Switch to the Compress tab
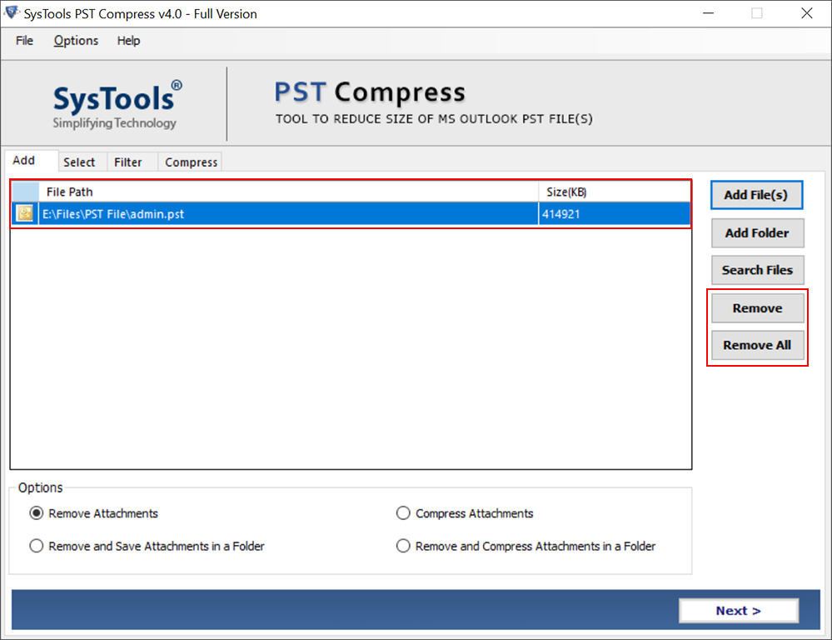This screenshot has width=832, height=640. [191, 162]
